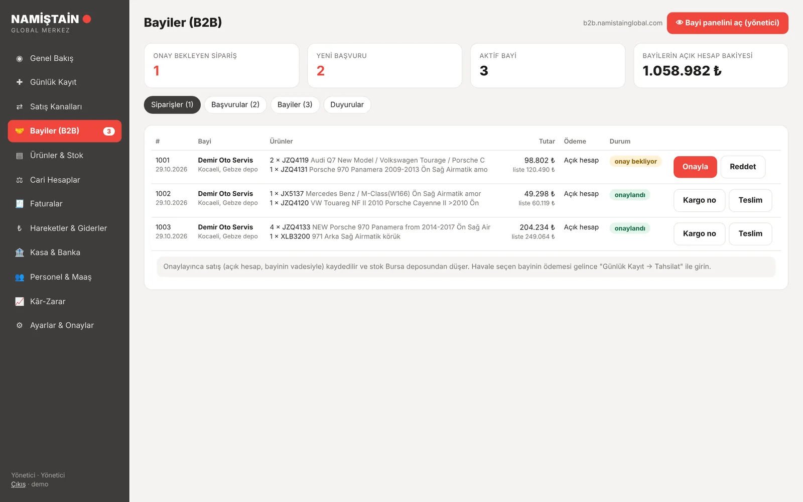Click the Kasa & Banka bank icon
Viewport: 803px width, 502px height.
(20, 253)
